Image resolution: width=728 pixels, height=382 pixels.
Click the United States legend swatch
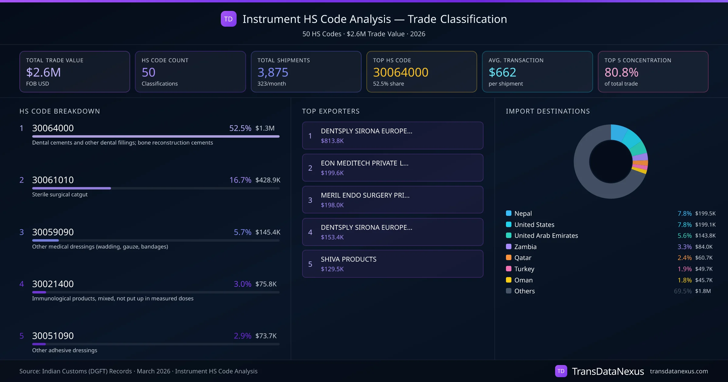click(509, 224)
